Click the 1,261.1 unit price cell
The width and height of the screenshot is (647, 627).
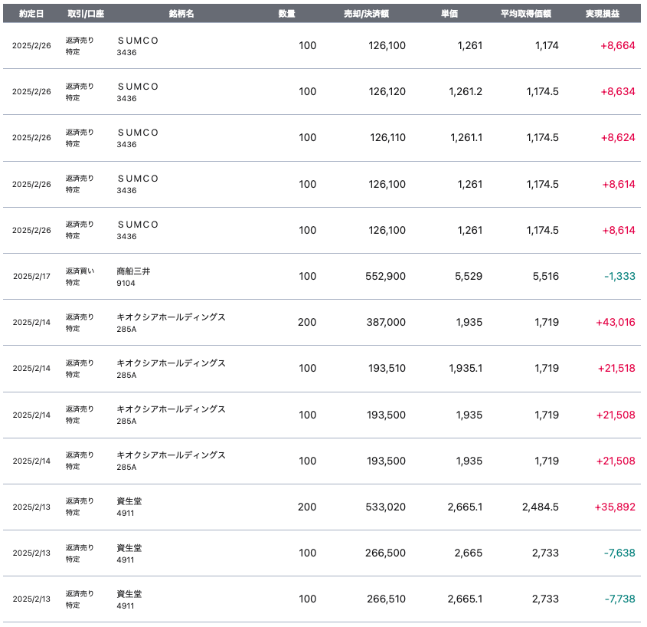465,138
